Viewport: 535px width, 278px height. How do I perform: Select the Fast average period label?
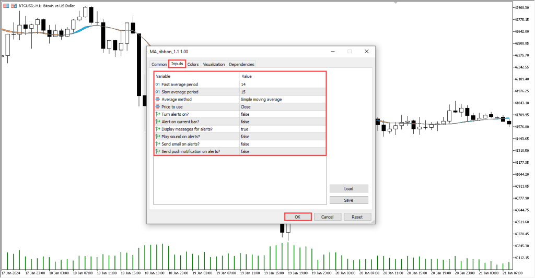(x=180, y=84)
